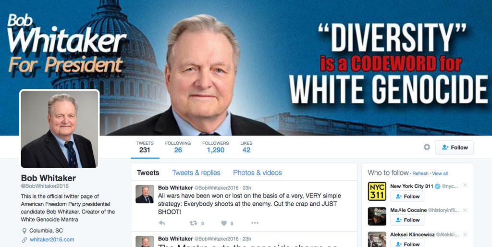Follow Bob Whitaker using the main Follow button
The height and width of the screenshot is (247, 492).
(x=454, y=147)
